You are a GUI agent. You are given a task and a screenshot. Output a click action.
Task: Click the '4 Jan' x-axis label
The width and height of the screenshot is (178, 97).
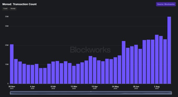[32, 87]
